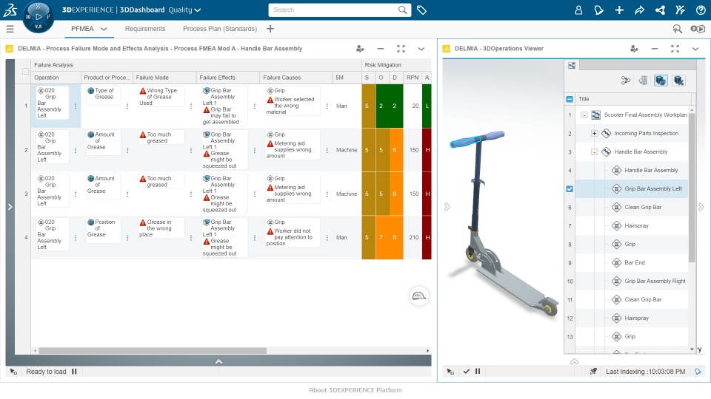The width and height of the screenshot is (711, 399).
Task: Expand Incoming Parts Inspection node
Action: 595,134
